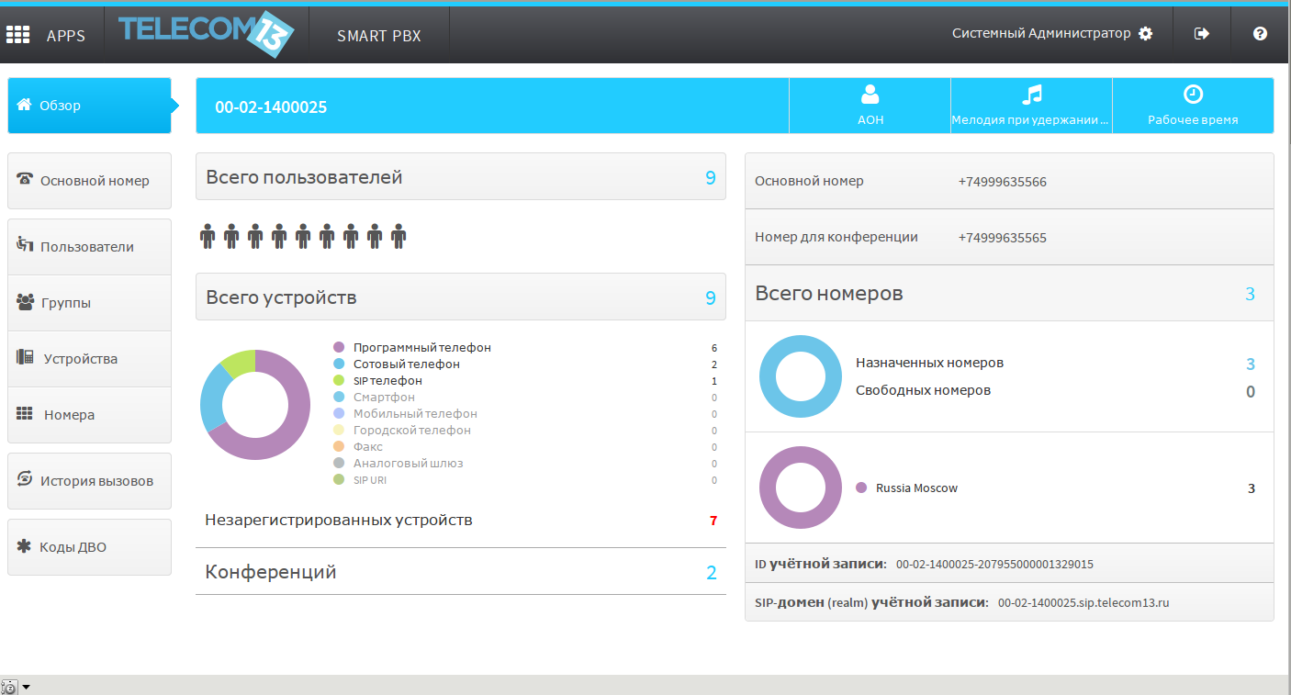The height and width of the screenshot is (695, 1291).
Task: Click the account ID value 00-02-1400025-207955000001329015
Action: tap(994, 565)
